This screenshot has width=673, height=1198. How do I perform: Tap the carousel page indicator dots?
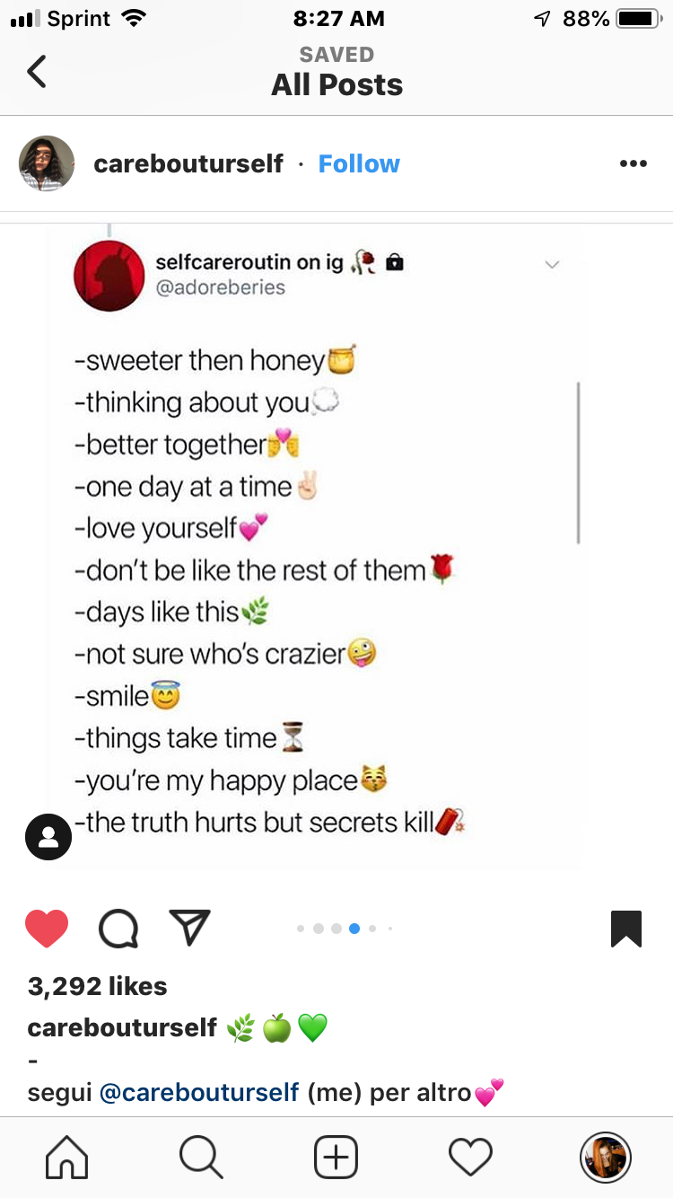[x=345, y=929]
